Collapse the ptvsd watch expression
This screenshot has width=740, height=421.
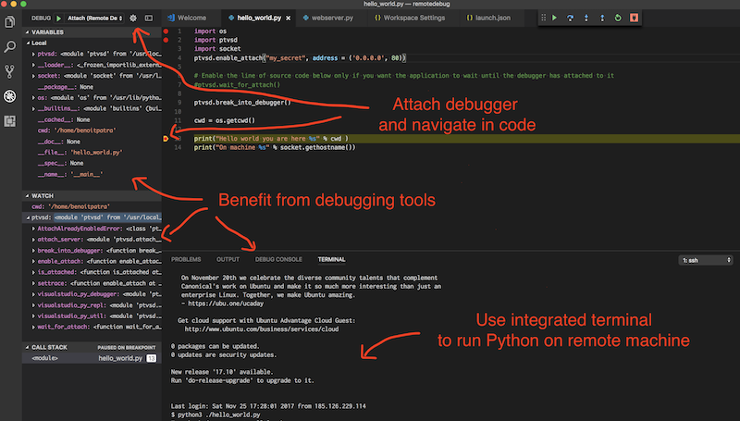click(28, 217)
